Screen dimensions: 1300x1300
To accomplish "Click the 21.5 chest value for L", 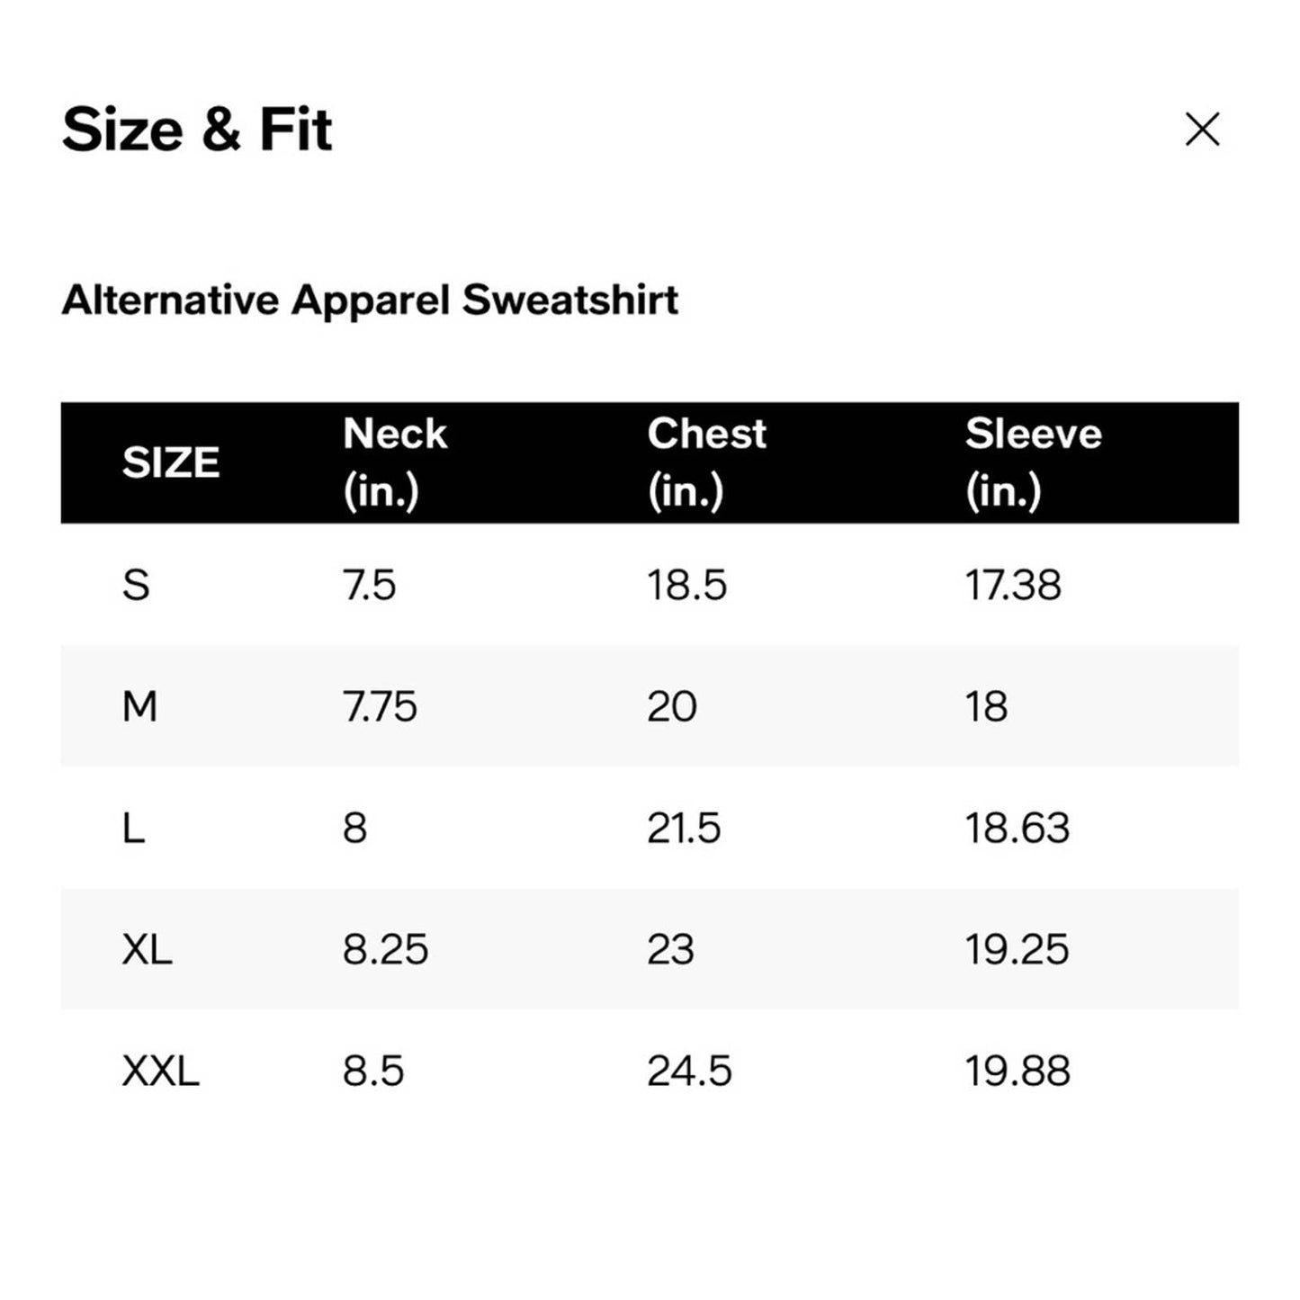I will 684,828.
